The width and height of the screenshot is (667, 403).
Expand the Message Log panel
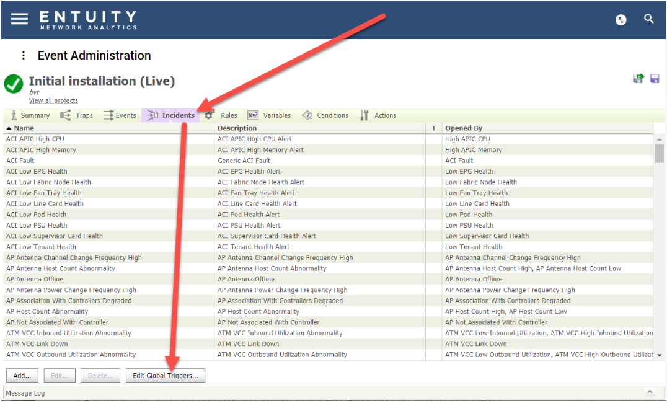650,392
